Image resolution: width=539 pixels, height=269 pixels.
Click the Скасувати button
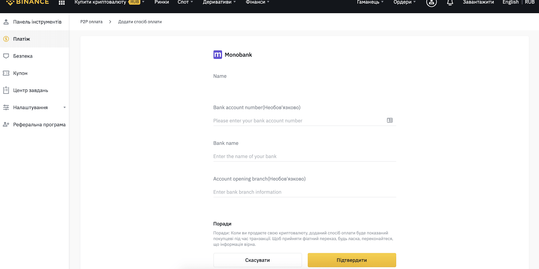tap(257, 260)
